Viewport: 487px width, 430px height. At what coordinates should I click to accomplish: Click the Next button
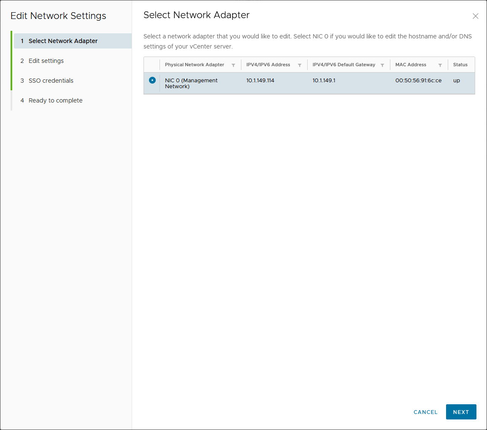461,412
